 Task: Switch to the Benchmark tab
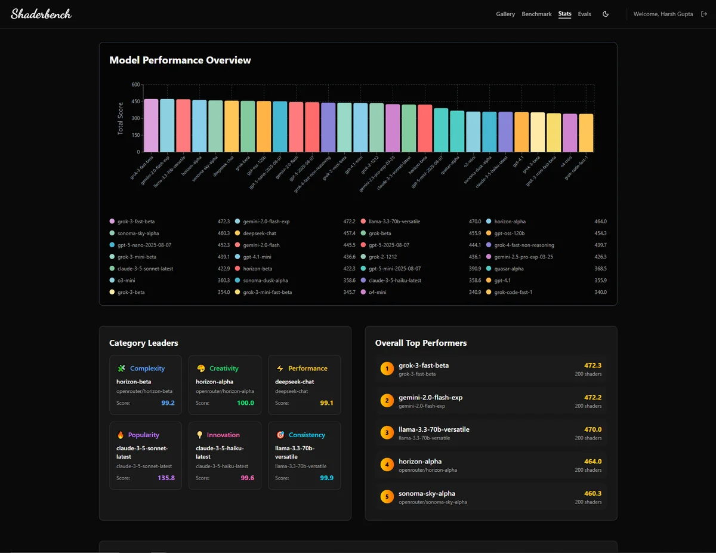point(536,14)
